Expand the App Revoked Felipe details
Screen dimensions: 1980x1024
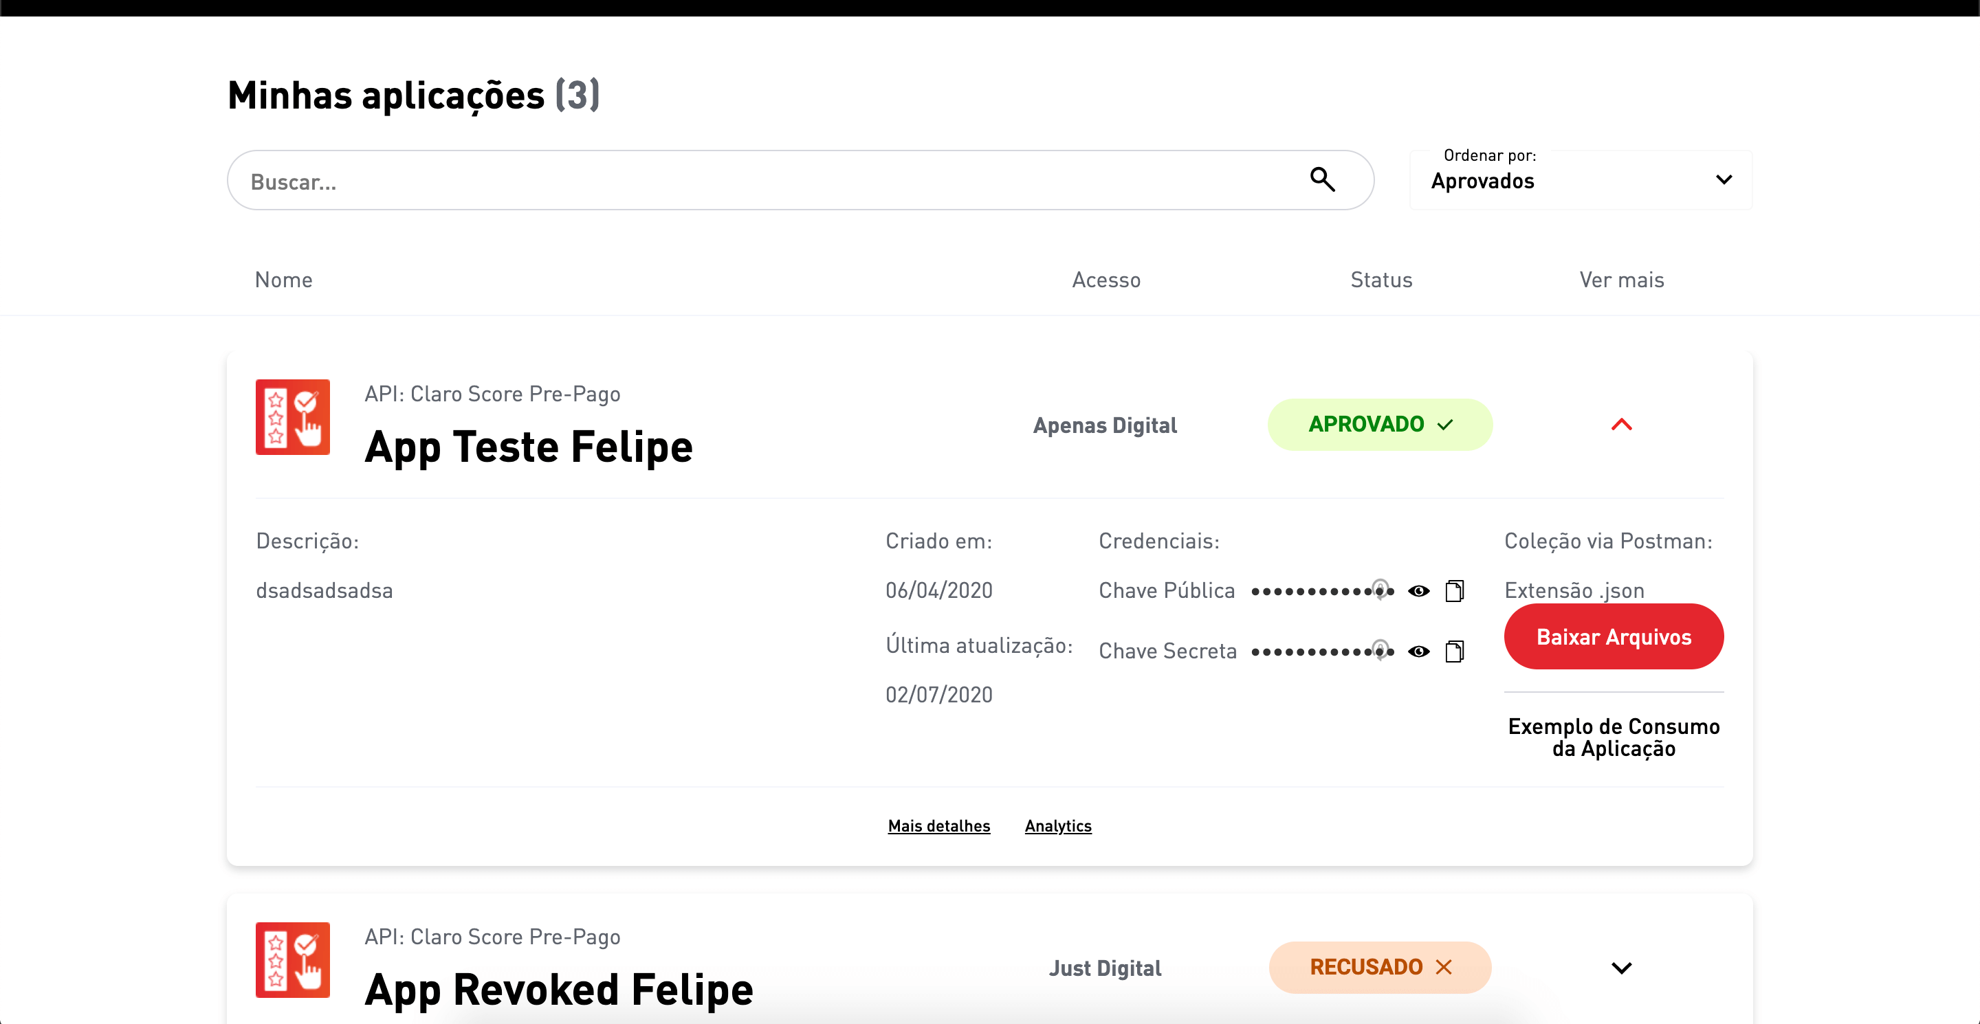click(1621, 968)
